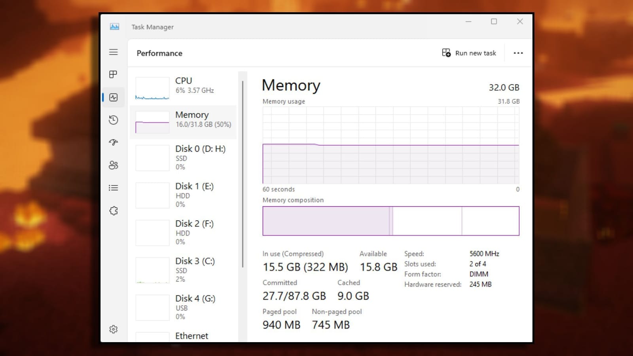Open the Processes page icon
633x356 pixels.
click(114, 74)
